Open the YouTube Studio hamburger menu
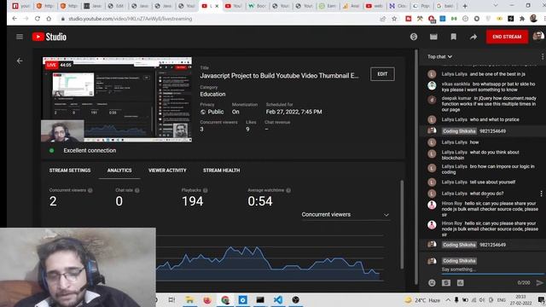 click(20, 37)
